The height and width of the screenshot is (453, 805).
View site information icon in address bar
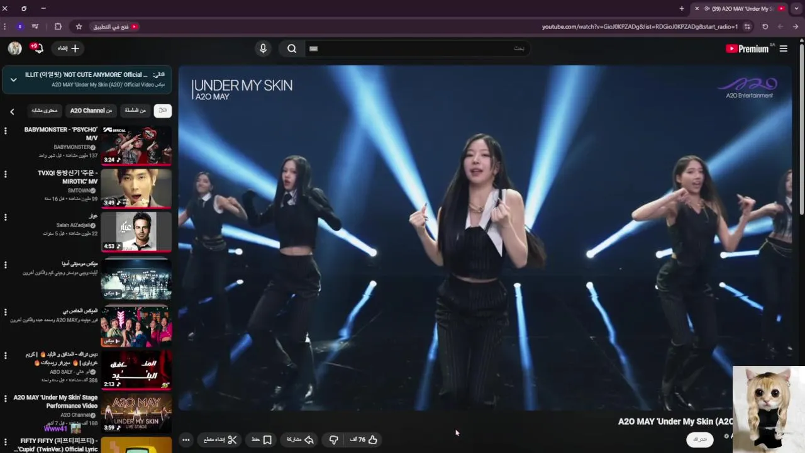coord(747,26)
